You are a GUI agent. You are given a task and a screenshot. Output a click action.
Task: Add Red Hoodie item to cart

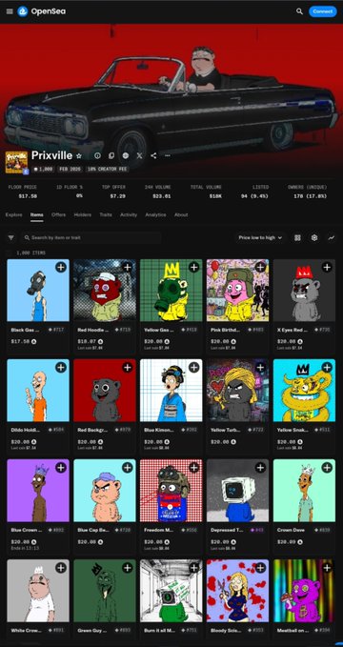127,268
